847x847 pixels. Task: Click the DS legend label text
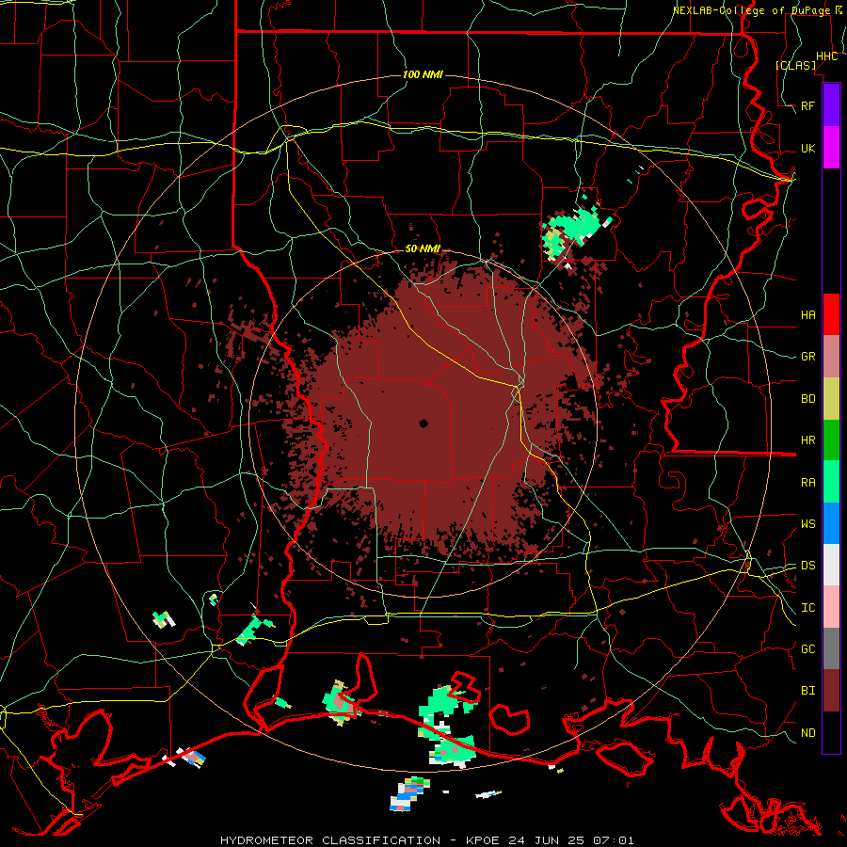808,565
